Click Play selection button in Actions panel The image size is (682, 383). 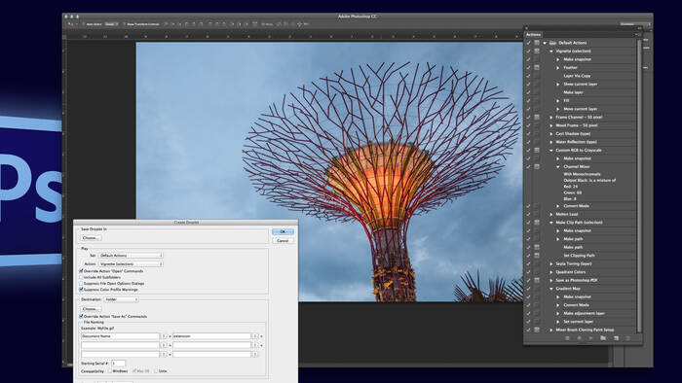tap(590, 338)
